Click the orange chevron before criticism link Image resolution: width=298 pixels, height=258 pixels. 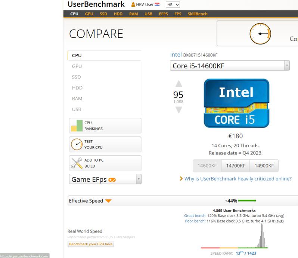point(181,179)
